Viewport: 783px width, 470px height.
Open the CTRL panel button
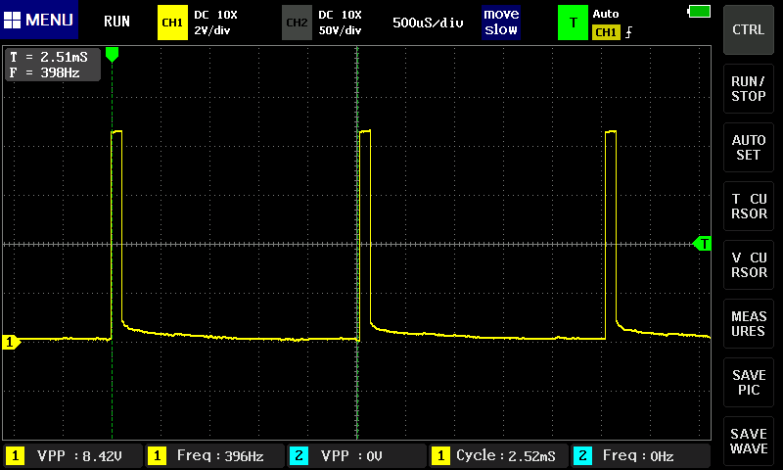click(x=748, y=30)
